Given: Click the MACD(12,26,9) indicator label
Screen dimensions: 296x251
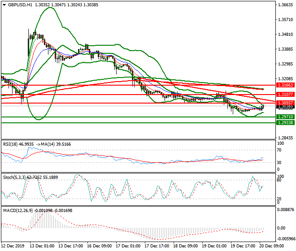Looking at the screenshot, I should (17, 211).
